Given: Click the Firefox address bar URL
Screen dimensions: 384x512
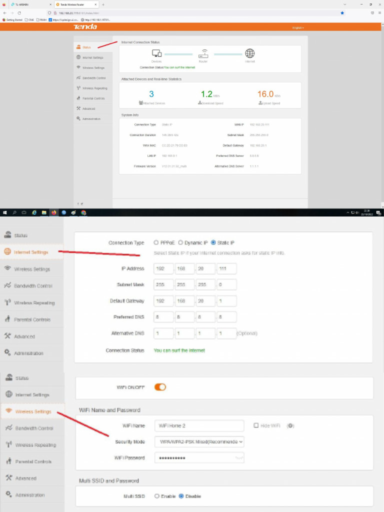Looking at the screenshot, I should [78, 13].
